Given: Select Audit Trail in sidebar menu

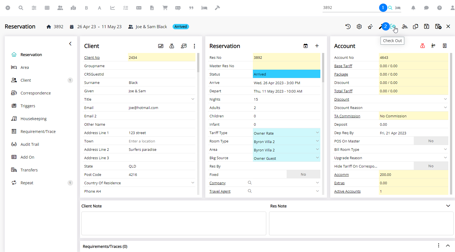Looking at the screenshot, I should pyautogui.click(x=30, y=144).
